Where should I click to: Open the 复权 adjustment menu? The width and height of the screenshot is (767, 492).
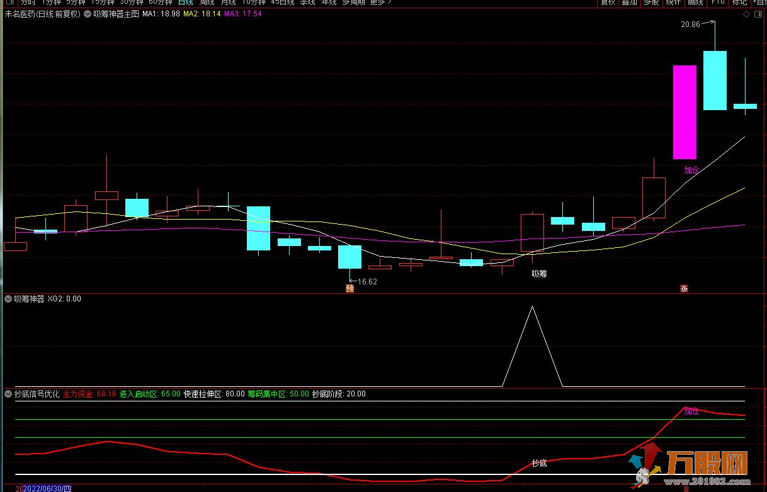[608, 3]
